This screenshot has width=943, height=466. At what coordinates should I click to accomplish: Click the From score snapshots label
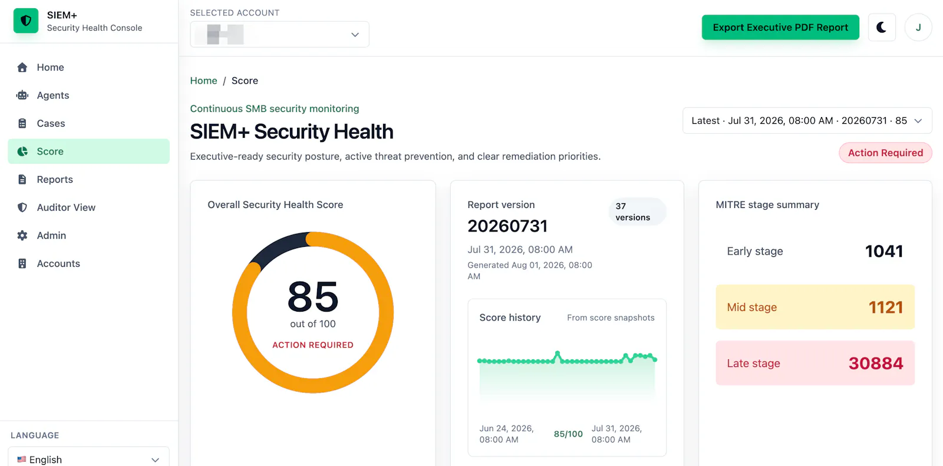611,318
